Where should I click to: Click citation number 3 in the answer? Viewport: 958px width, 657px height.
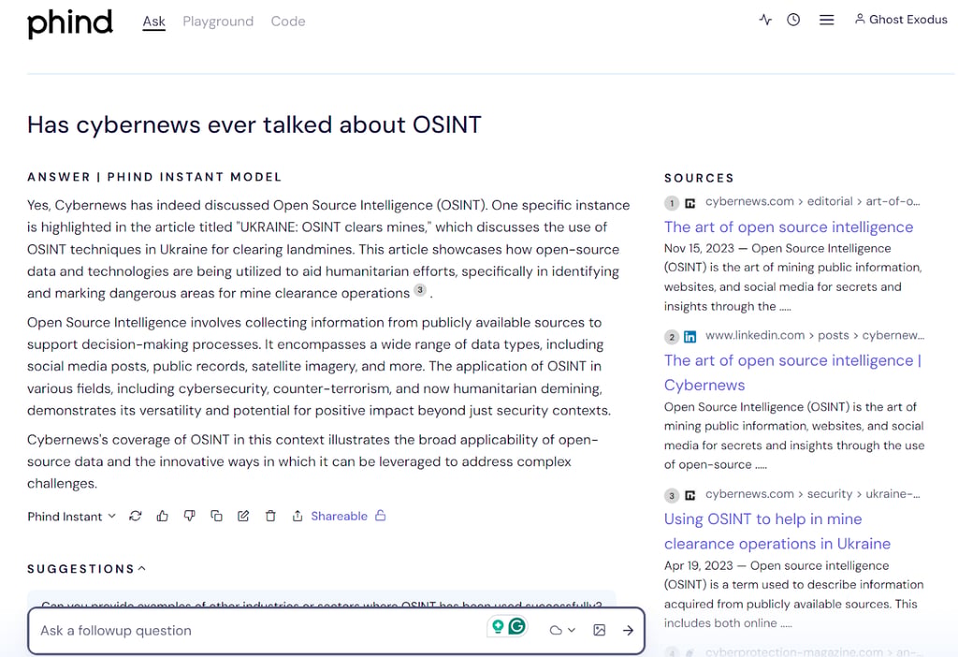(x=420, y=290)
